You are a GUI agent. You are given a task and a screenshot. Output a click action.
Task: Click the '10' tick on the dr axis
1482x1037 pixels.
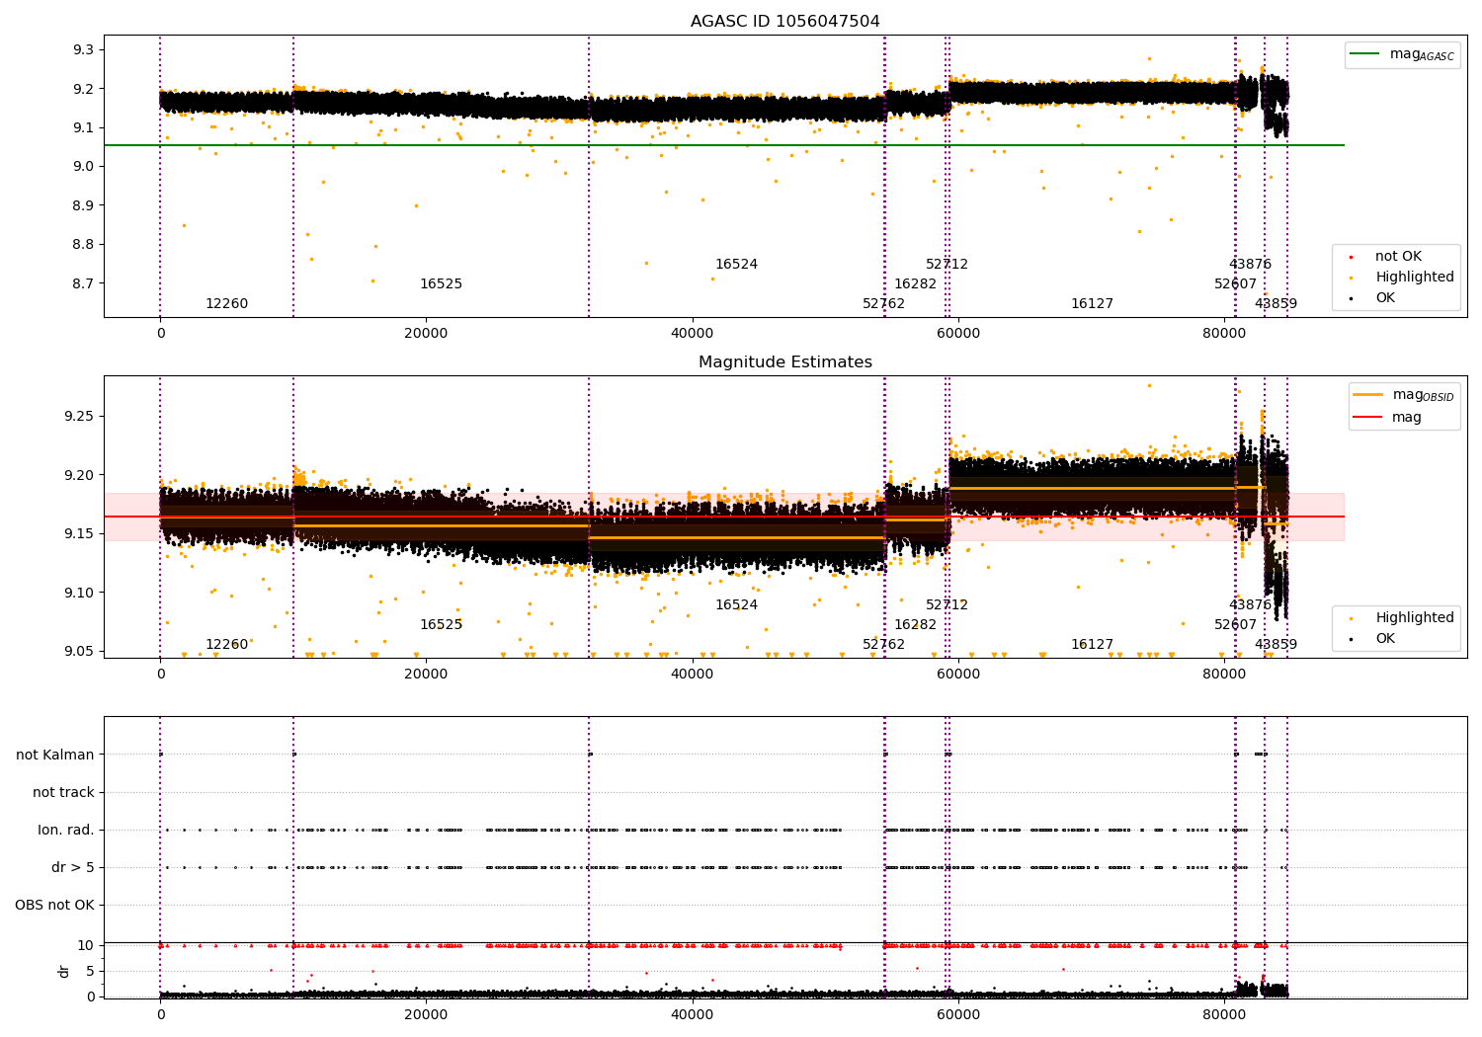tap(86, 945)
